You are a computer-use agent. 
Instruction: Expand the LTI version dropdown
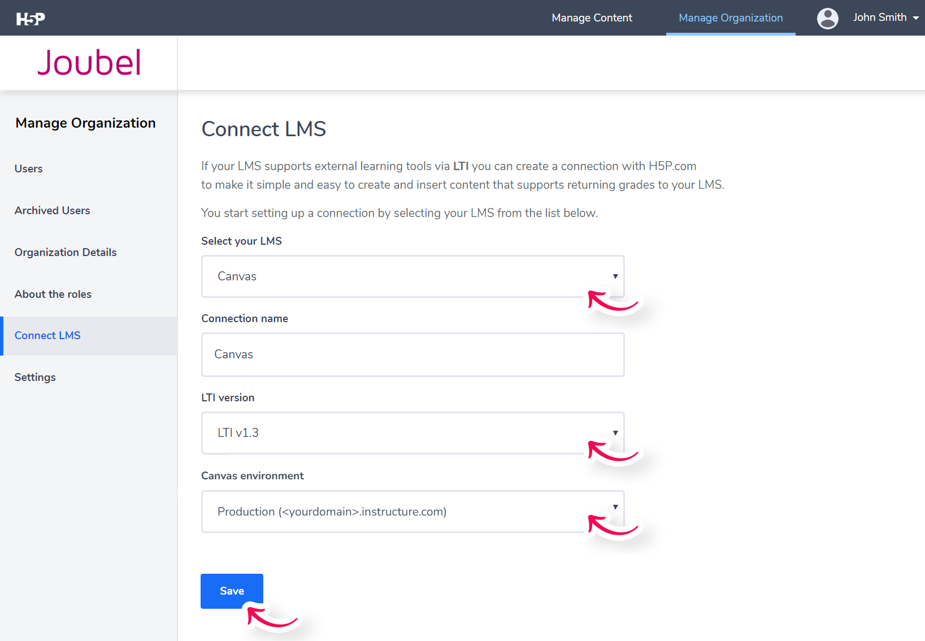coord(413,433)
